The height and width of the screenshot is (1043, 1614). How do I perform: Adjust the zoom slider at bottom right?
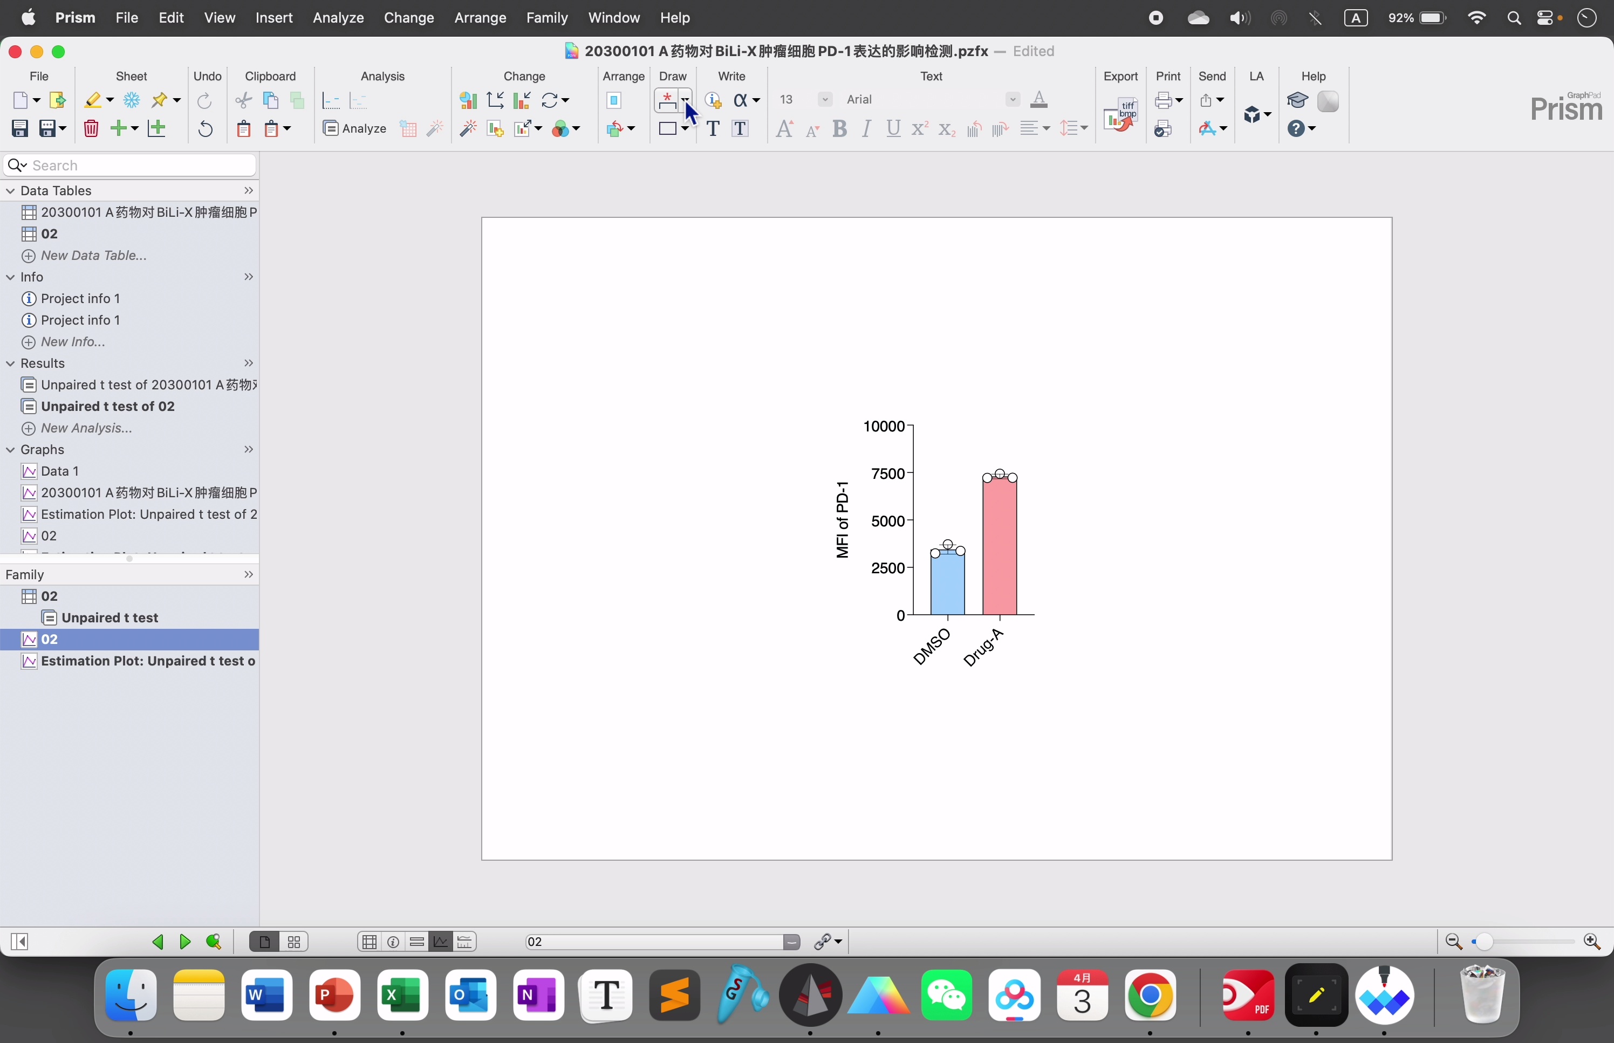(1484, 942)
